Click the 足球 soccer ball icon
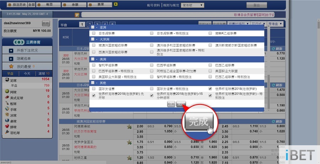The width and height of the screenshot is (320, 164). [7, 80]
